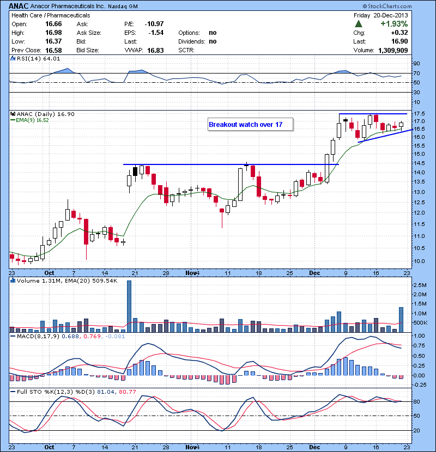The width and height of the screenshot is (436, 452).
Task: Click the 'ANAC (Daily) 16.90' legend label
Action: 46,114
